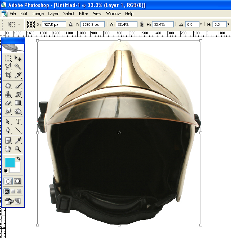
Task: Switch to full screen mode with menu bar
Action: (x=13, y=191)
